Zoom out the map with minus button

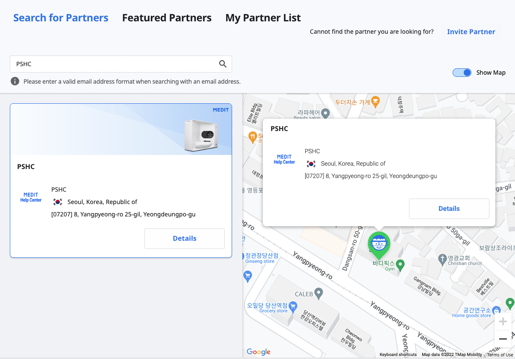point(503,339)
